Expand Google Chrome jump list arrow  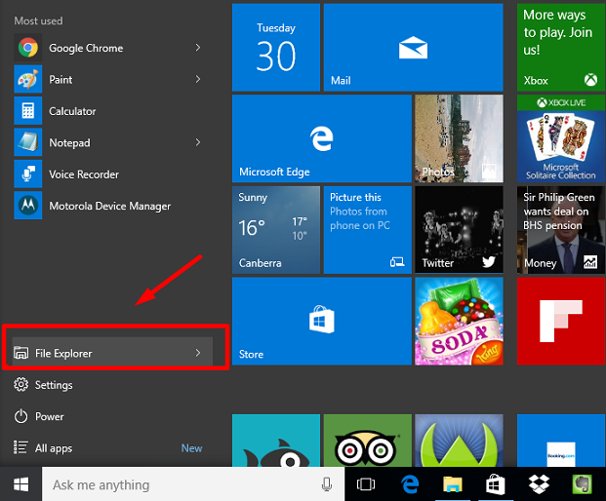198,48
